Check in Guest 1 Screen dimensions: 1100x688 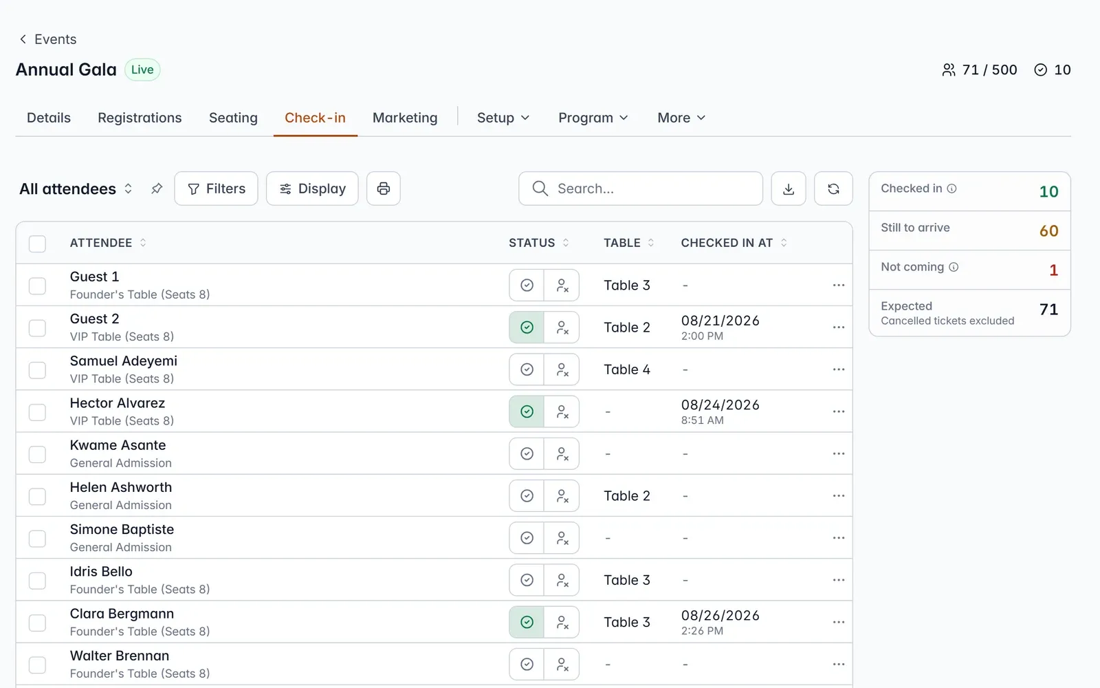(x=527, y=285)
